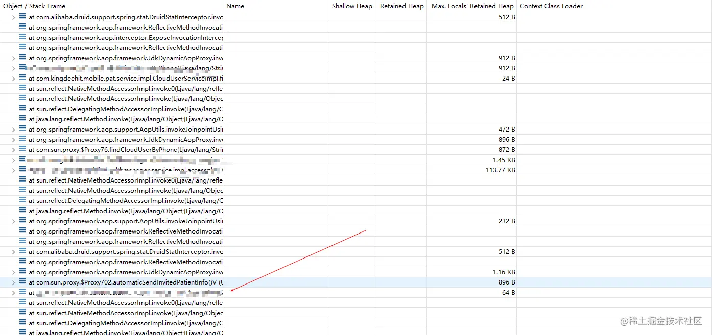The width and height of the screenshot is (712, 336).
Task: Click the 232 B retained heap value
Action: 507,221
